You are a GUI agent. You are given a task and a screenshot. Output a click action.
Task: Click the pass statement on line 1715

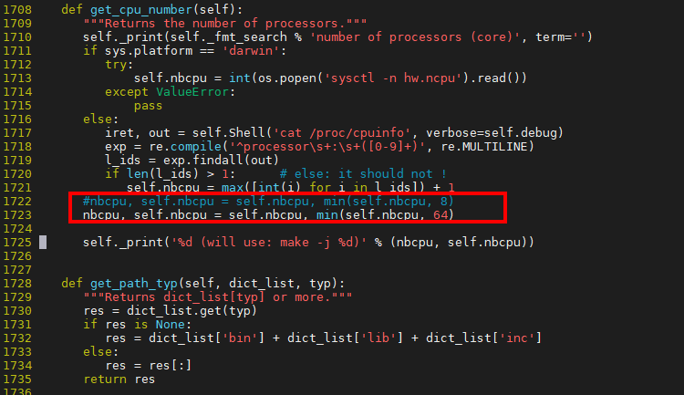[149, 106]
